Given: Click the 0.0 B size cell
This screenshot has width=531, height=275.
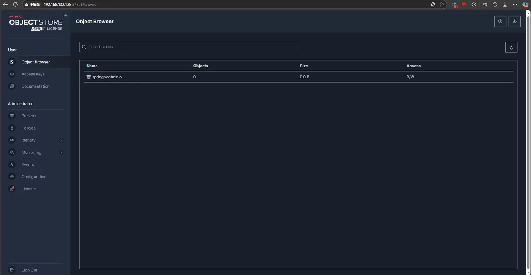Looking at the screenshot, I should click(305, 77).
